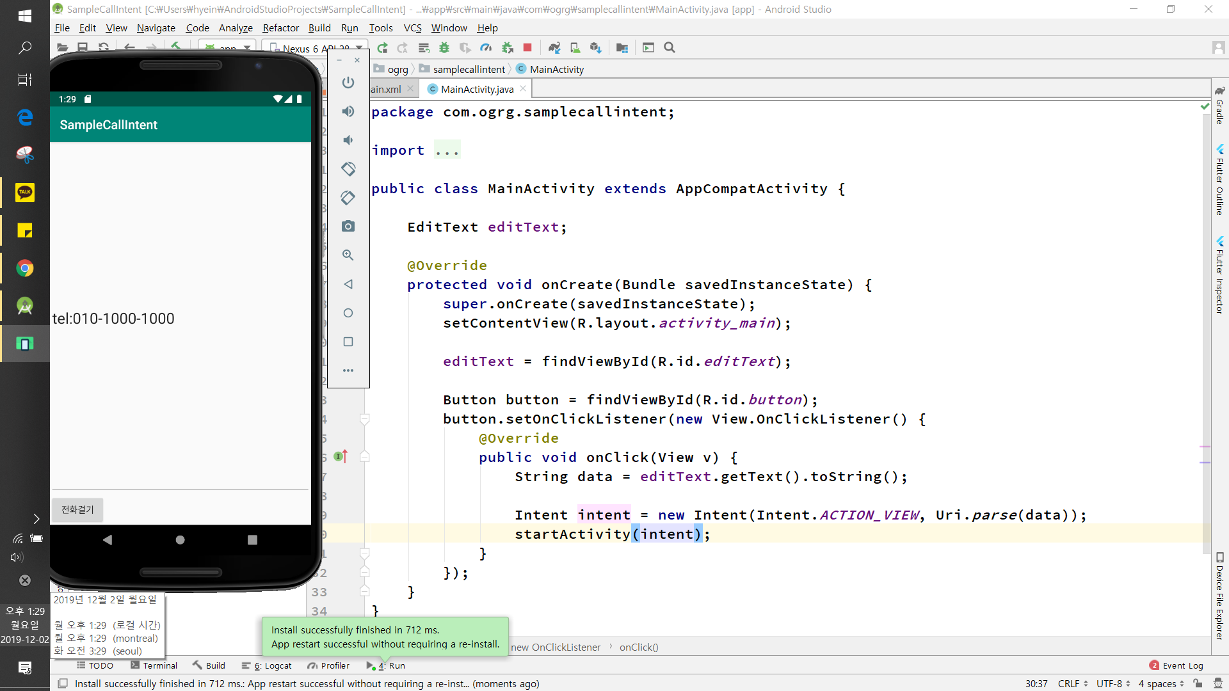The image size is (1229, 691).
Task: Click the Debug app bug icon
Action: point(444,48)
